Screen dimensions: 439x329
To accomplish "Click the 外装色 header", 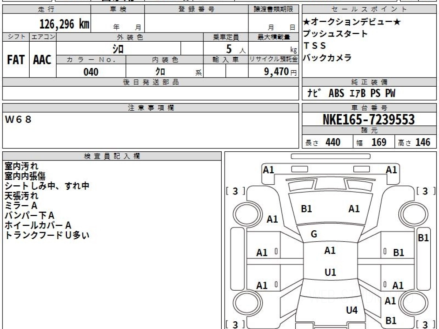I will (x=130, y=37).
